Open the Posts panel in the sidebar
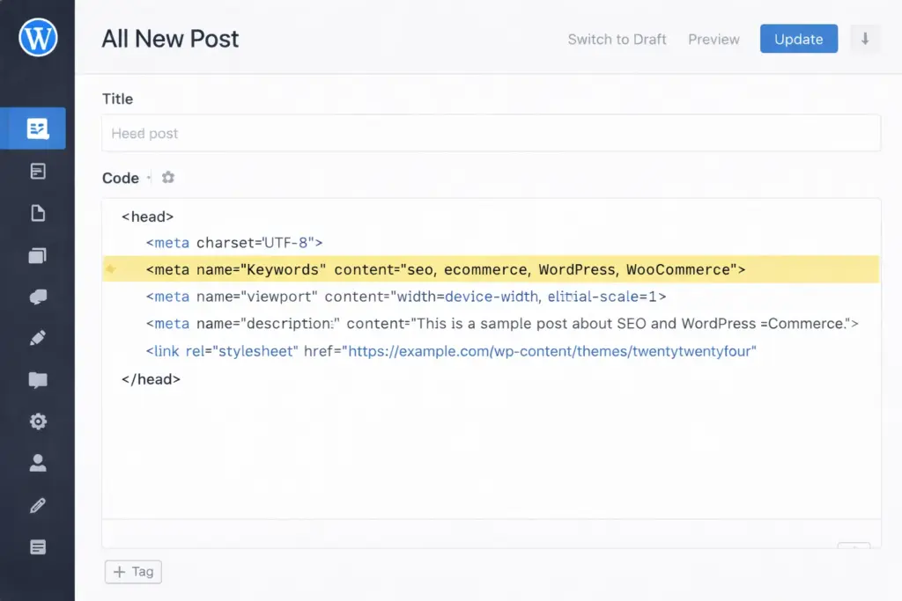The width and height of the screenshot is (902, 601). (36, 128)
